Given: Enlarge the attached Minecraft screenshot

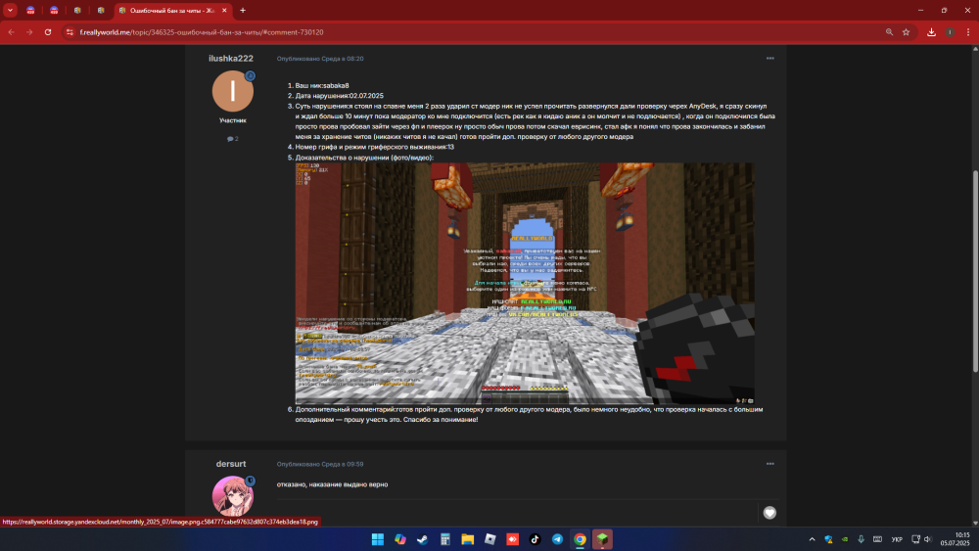Looking at the screenshot, I should coord(525,283).
